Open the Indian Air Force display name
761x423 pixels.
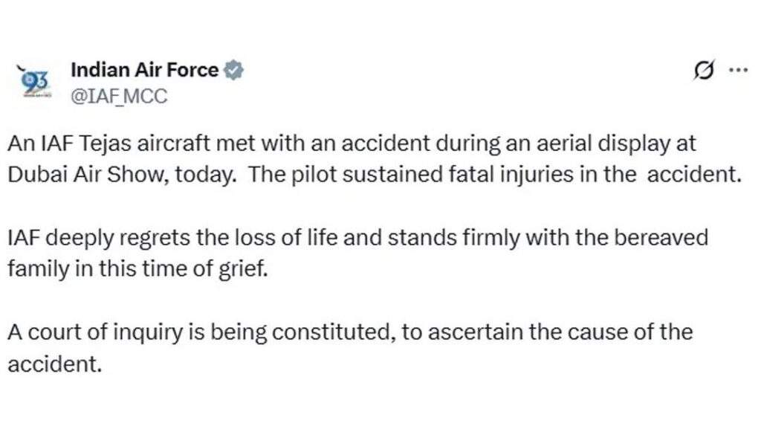pyautogui.click(x=144, y=71)
